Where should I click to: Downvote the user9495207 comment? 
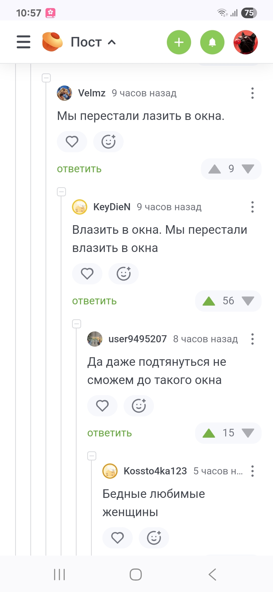(248, 433)
